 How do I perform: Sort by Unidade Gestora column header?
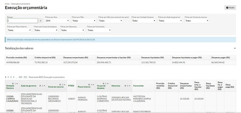click(10, 87)
